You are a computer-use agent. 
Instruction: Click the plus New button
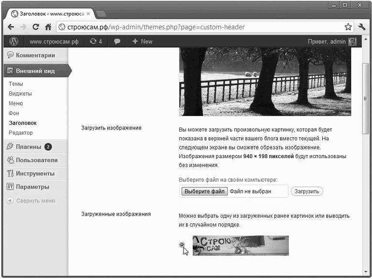pyautogui.click(x=142, y=41)
